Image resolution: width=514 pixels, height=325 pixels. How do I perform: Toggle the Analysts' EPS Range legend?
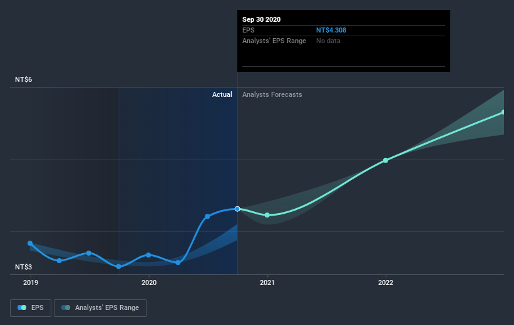pyautogui.click(x=100, y=308)
